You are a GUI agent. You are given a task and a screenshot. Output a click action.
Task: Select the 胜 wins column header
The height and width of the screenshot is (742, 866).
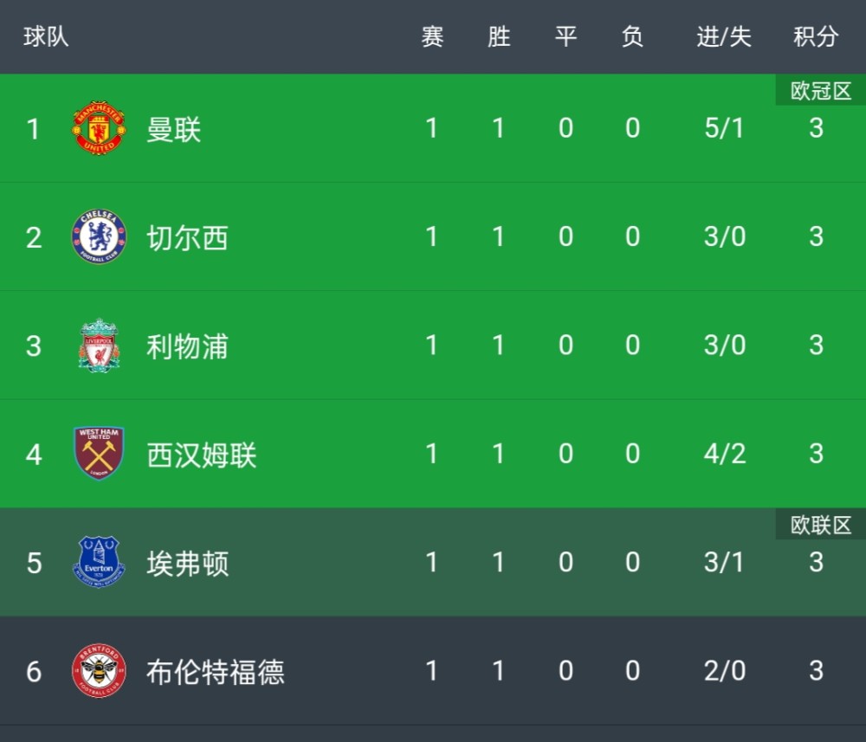[x=499, y=36]
